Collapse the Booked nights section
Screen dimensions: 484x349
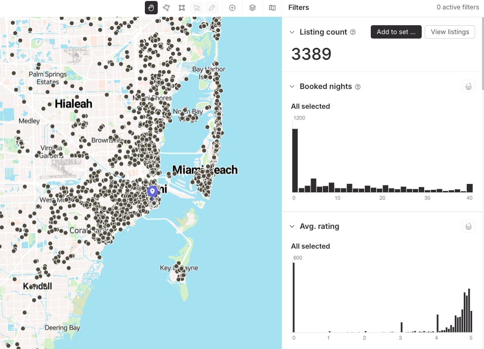292,87
